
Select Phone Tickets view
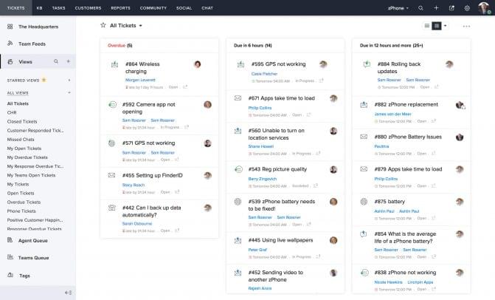(21, 211)
